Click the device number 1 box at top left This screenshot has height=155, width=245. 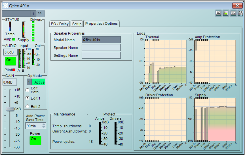click(33, 14)
